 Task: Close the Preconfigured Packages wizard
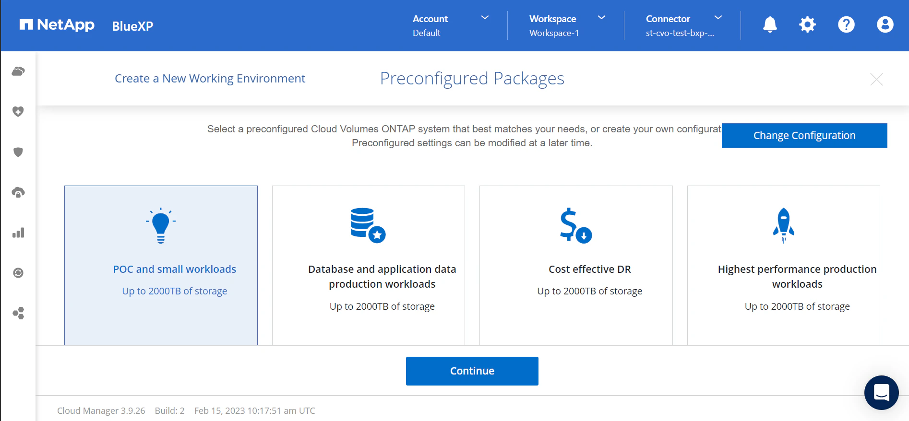(876, 80)
